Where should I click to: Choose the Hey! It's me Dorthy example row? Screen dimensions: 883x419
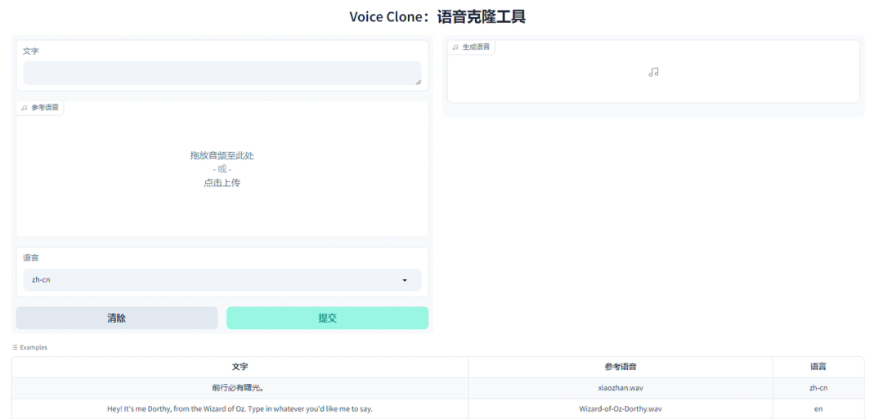240,408
